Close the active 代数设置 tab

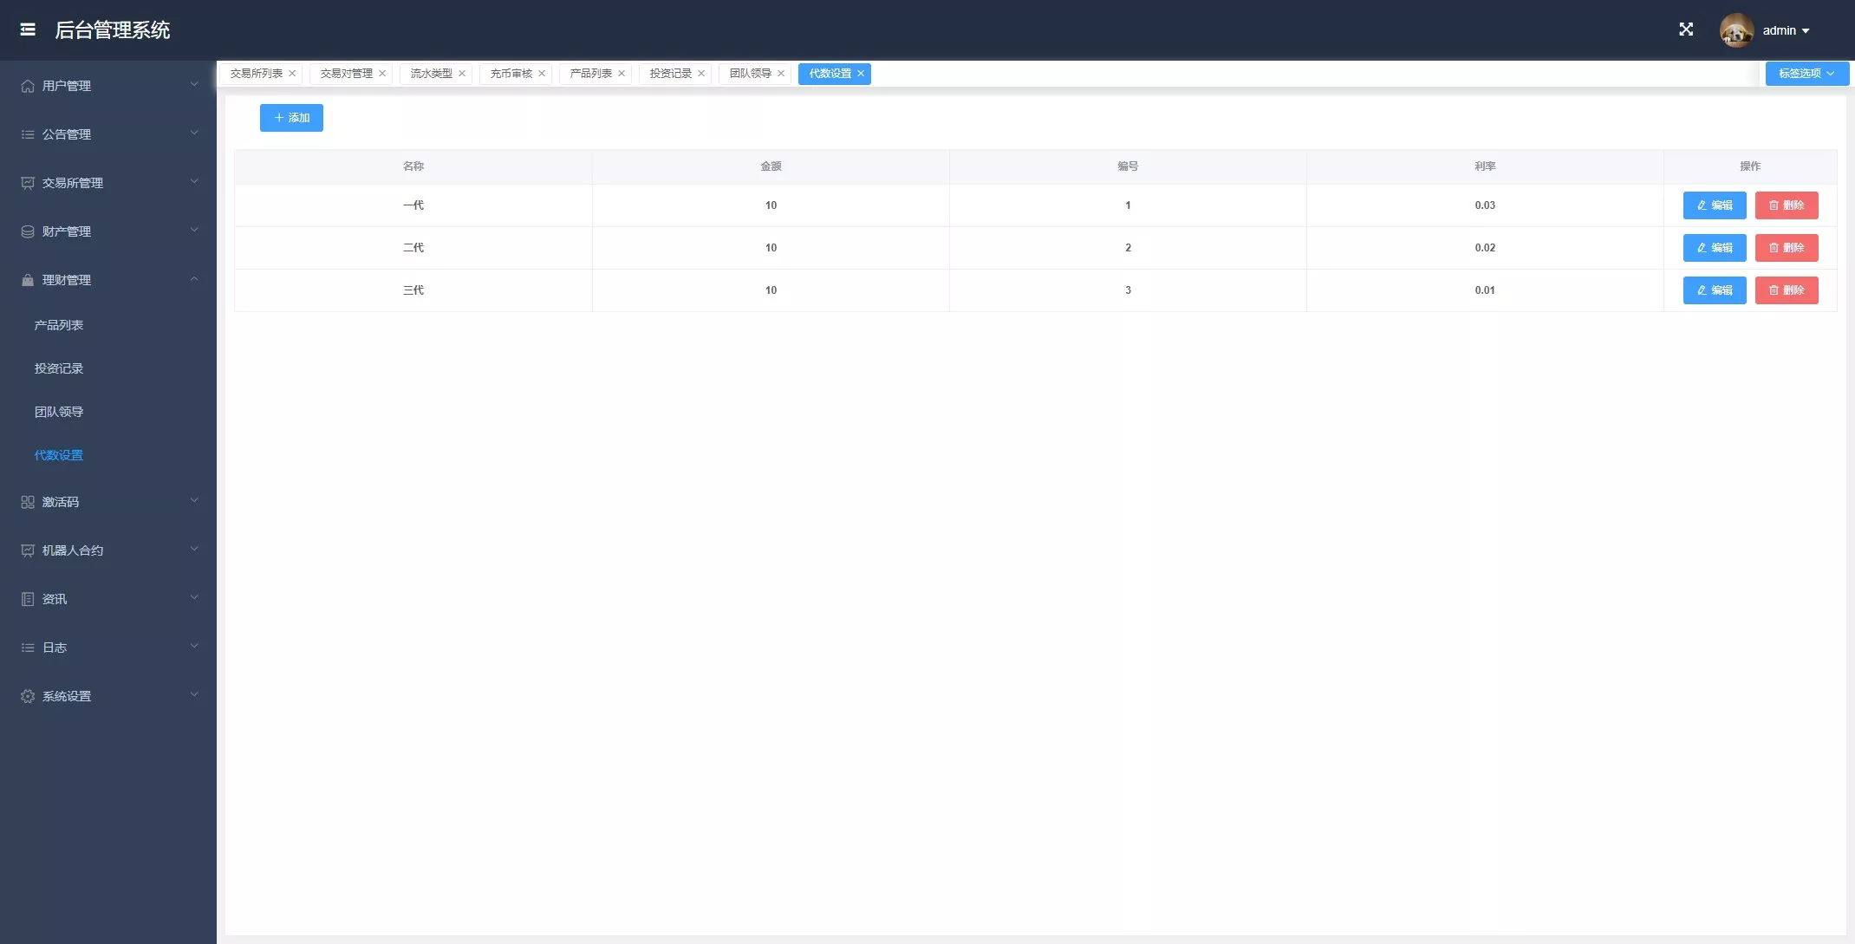(861, 74)
